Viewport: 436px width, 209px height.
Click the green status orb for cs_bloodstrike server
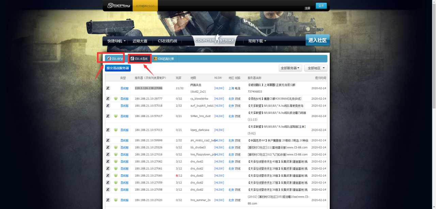pyautogui.click(x=115, y=98)
